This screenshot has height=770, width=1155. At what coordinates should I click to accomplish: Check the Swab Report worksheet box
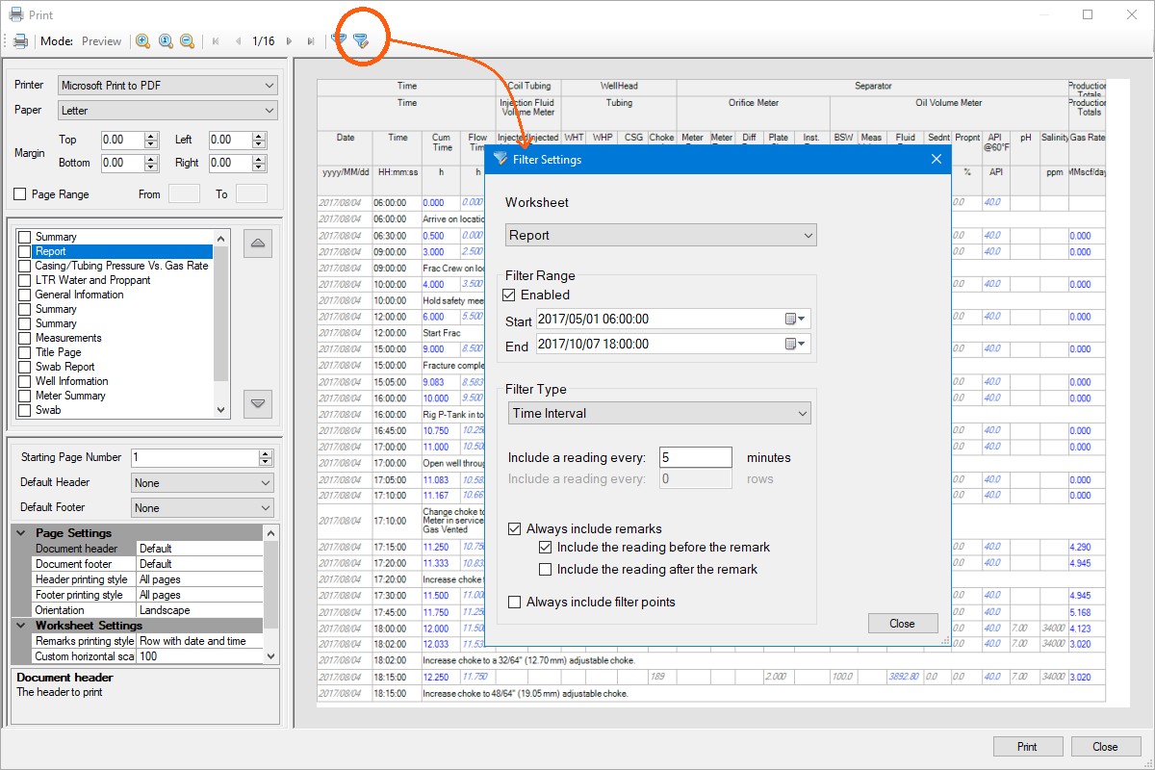[25, 367]
